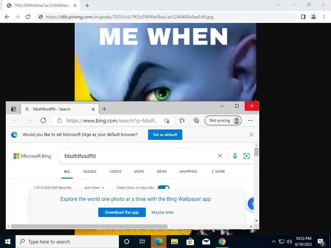The width and height of the screenshot is (331, 248).
Task: Click Set as default button
Action: [x=165, y=135]
